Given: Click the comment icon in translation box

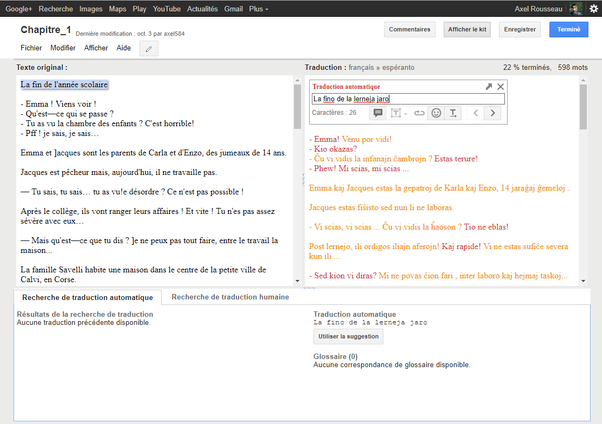Looking at the screenshot, I should click(378, 113).
